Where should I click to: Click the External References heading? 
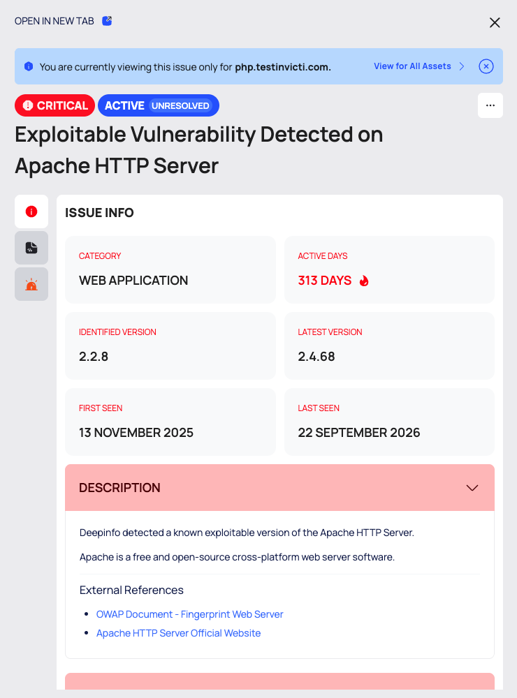tap(131, 591)
